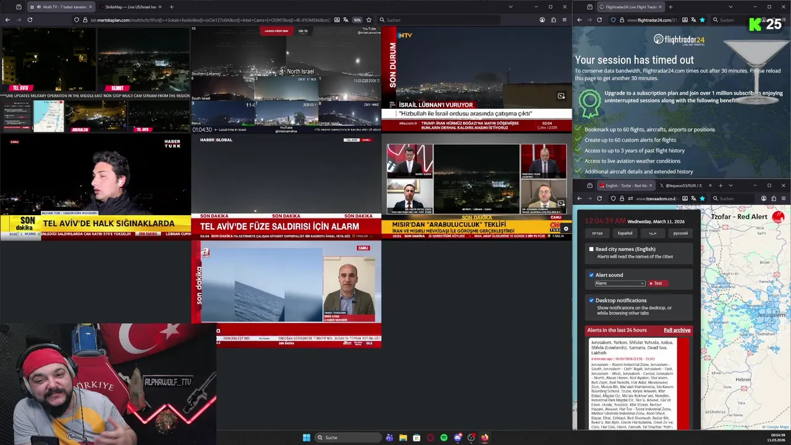Click the translate icon in Flightradar24 address bar
Viewport: 791px width, 445px height.
pos(692,20)
